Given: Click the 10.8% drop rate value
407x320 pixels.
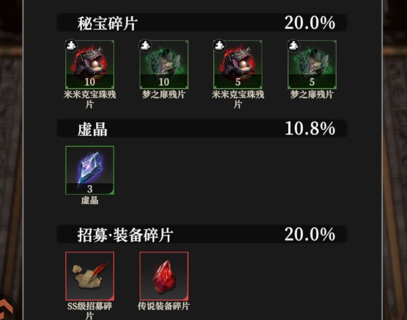Looking at the screenshot, I should tap(310, 128).
